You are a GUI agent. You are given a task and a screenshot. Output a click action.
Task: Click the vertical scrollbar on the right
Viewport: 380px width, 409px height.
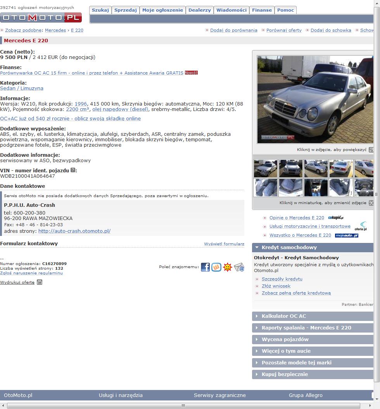click(x=377, y=194)
